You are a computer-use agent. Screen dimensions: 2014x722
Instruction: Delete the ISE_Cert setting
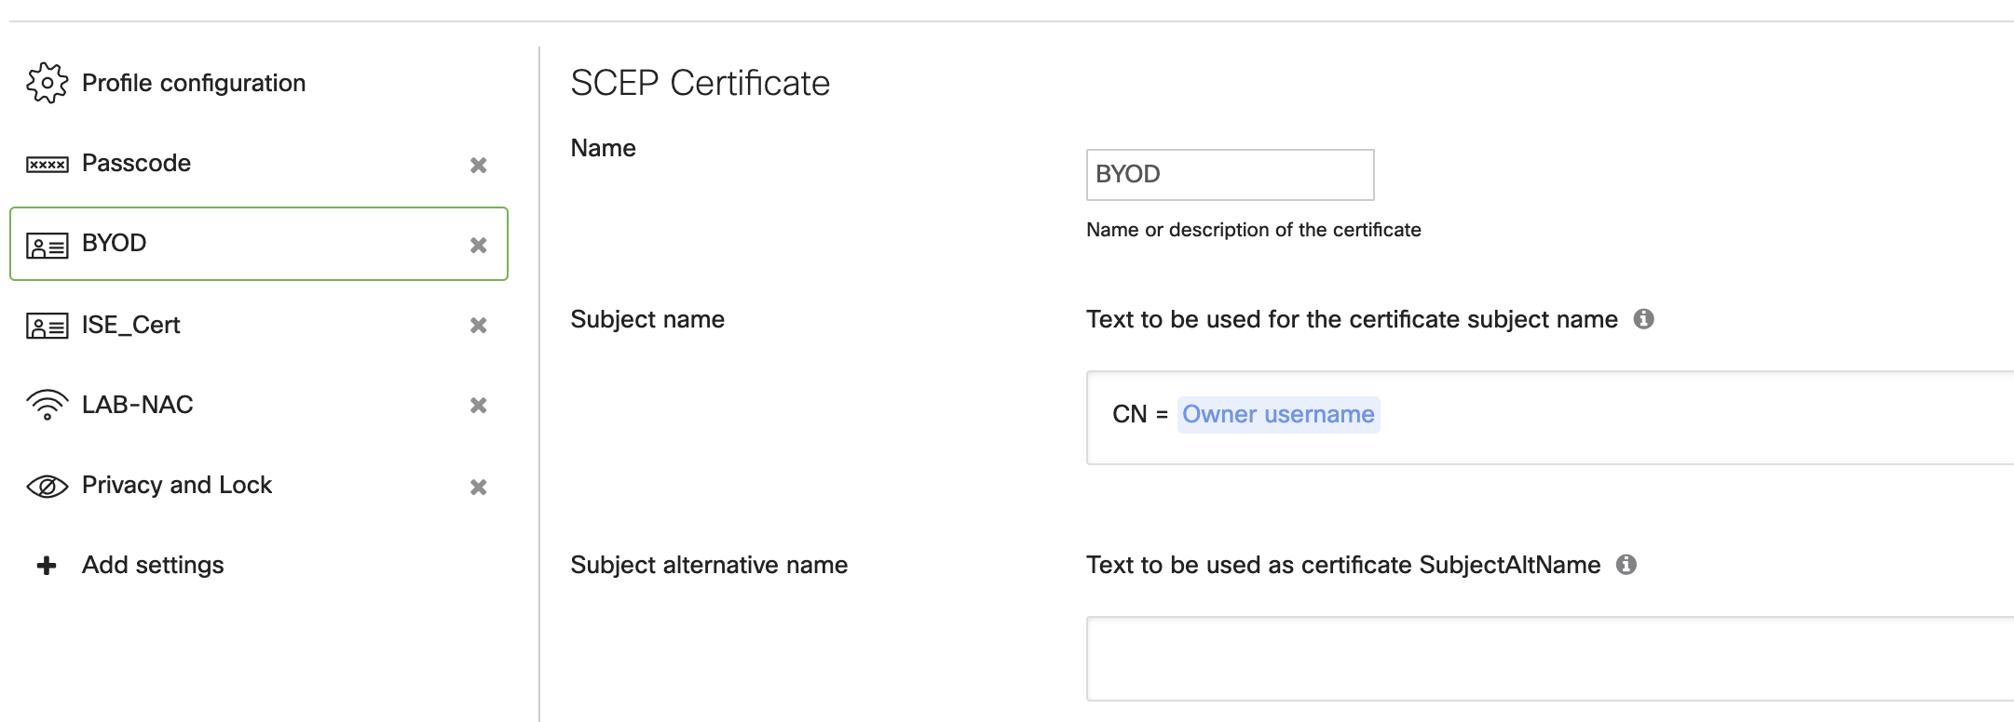478,326
